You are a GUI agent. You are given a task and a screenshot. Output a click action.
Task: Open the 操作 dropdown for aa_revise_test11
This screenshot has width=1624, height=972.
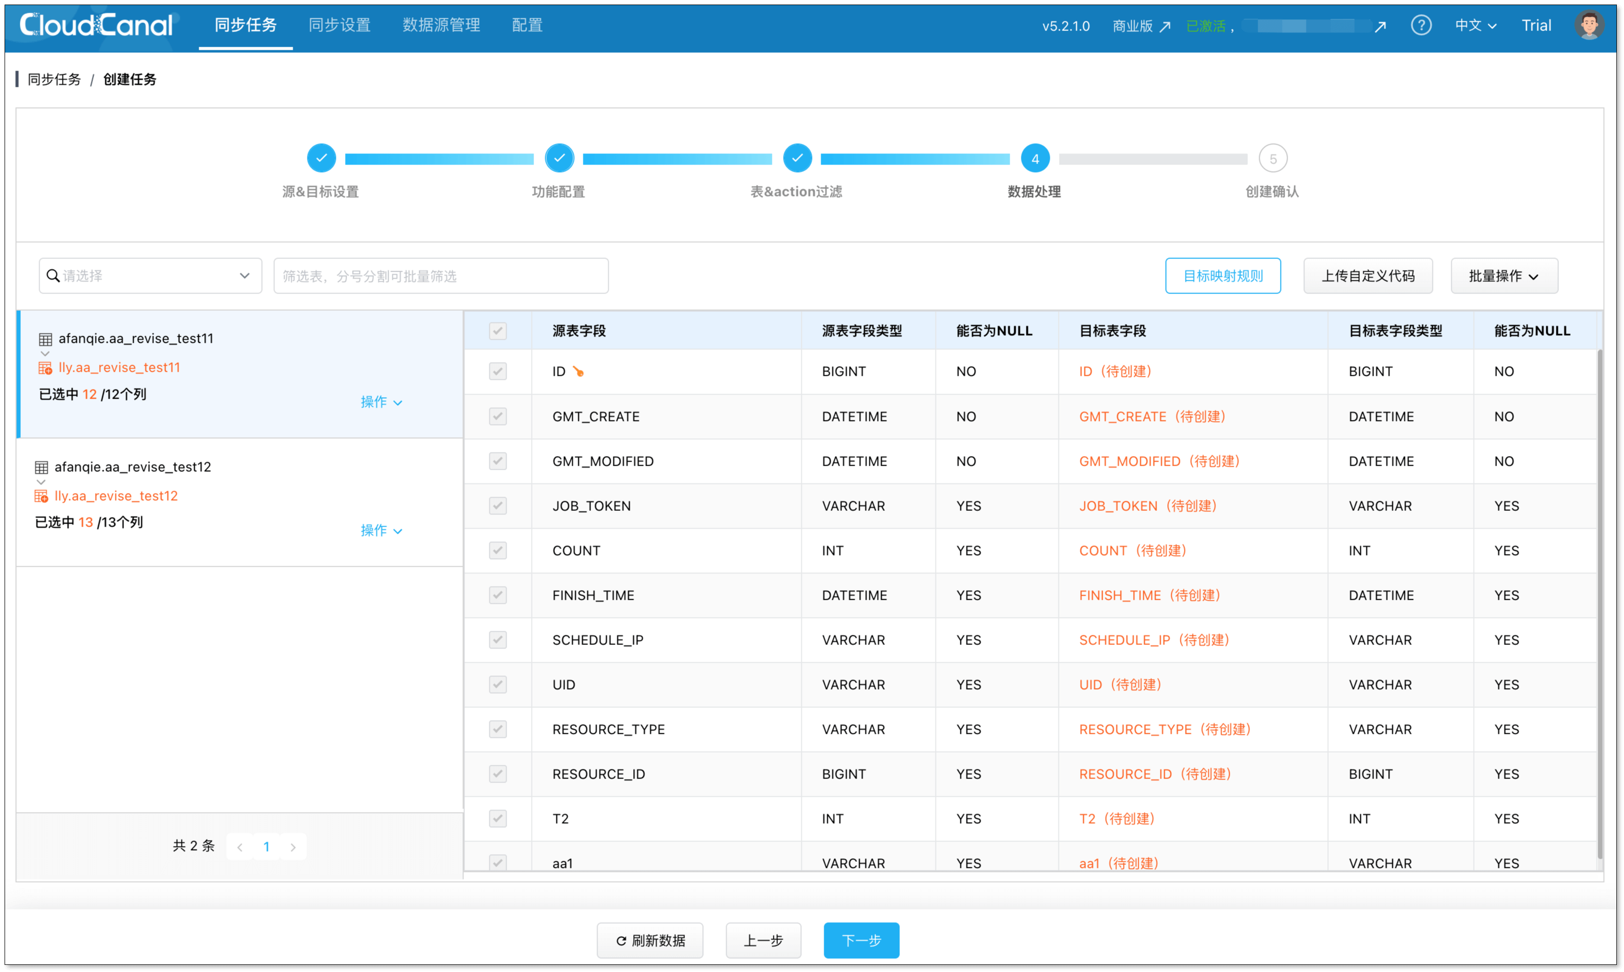coord(382,402)
